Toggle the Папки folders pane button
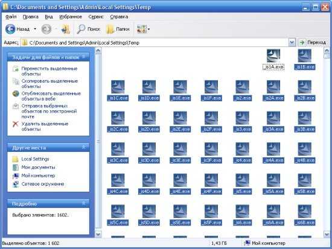The height and width of the screenshot is (249, 332). [118, 29]
